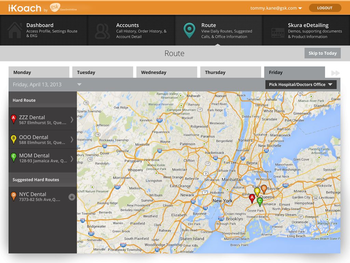This screenshot has height=263, width=350.
Task: Click orange marker D on the map
Action: point(264,189)
